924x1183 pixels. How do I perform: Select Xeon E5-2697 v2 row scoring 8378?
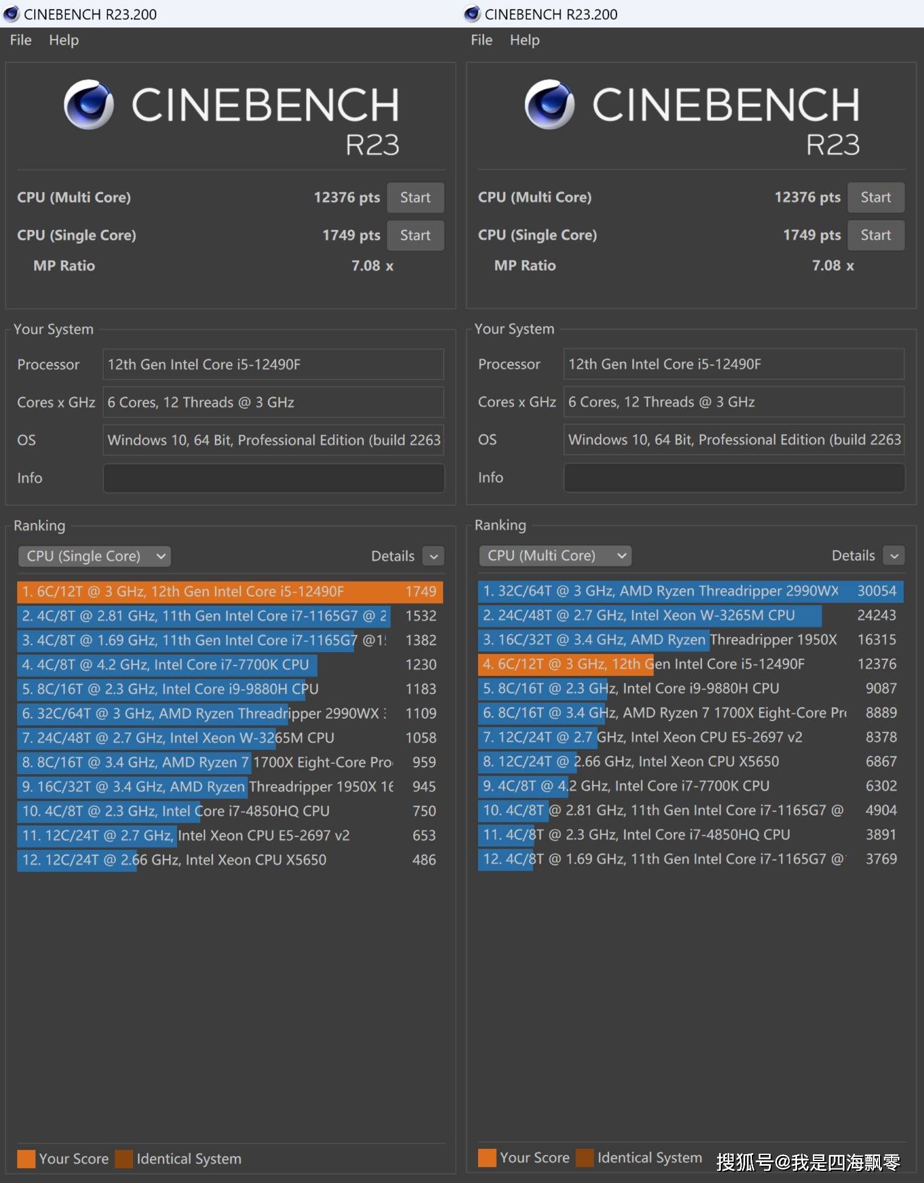(691, 738)
